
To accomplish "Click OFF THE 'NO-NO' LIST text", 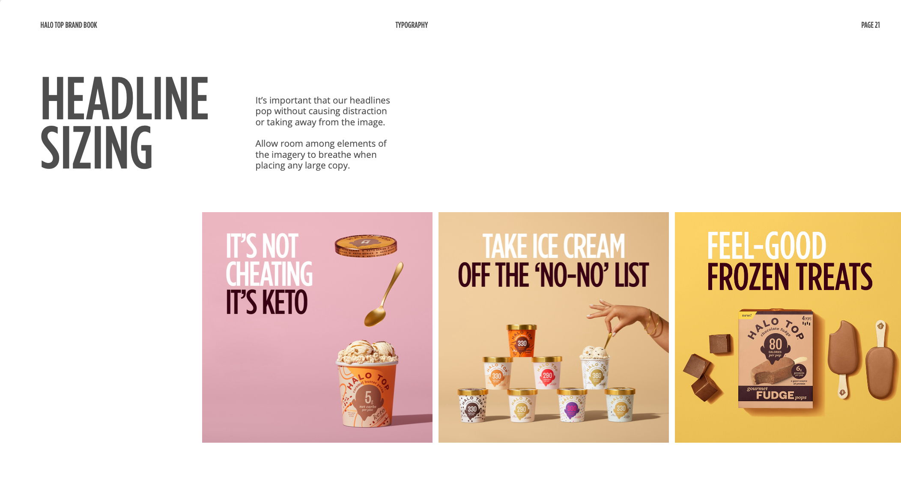I will pyautogui.click(x=554, y=275).
